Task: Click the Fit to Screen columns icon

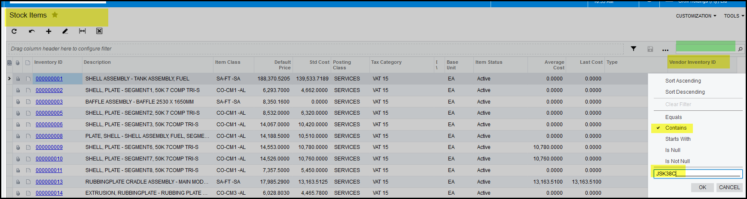Action: [x=82, y=31]
